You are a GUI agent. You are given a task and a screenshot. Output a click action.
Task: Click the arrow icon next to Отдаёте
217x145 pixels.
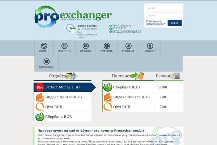[72, 76]
